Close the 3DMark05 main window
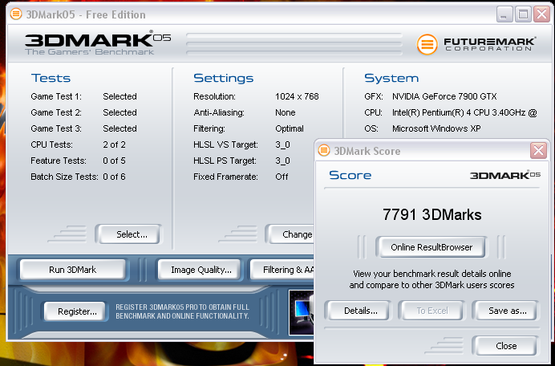Viewport: 555px width, 366px height. (x=541, y=14)
